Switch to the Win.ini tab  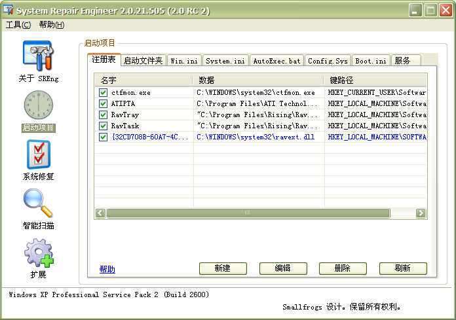click(184, 61)
